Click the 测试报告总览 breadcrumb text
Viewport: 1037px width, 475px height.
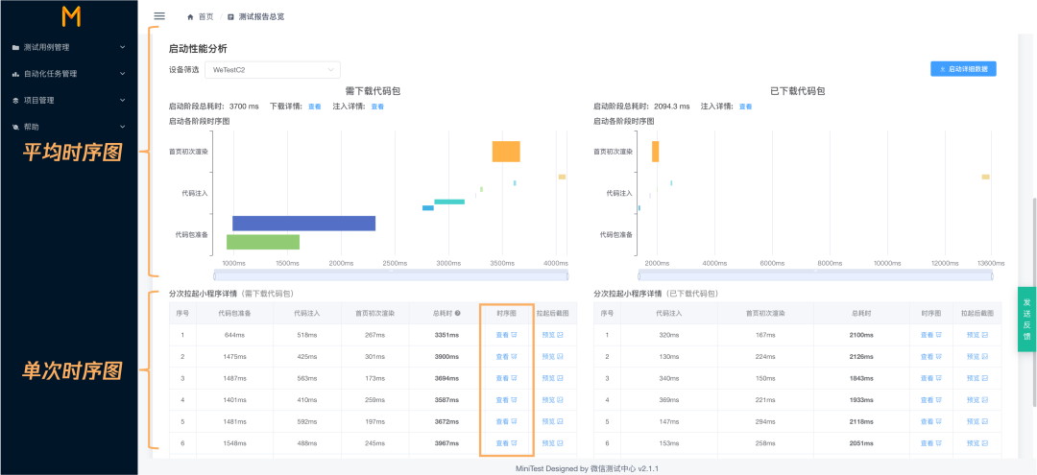[261, 16]
